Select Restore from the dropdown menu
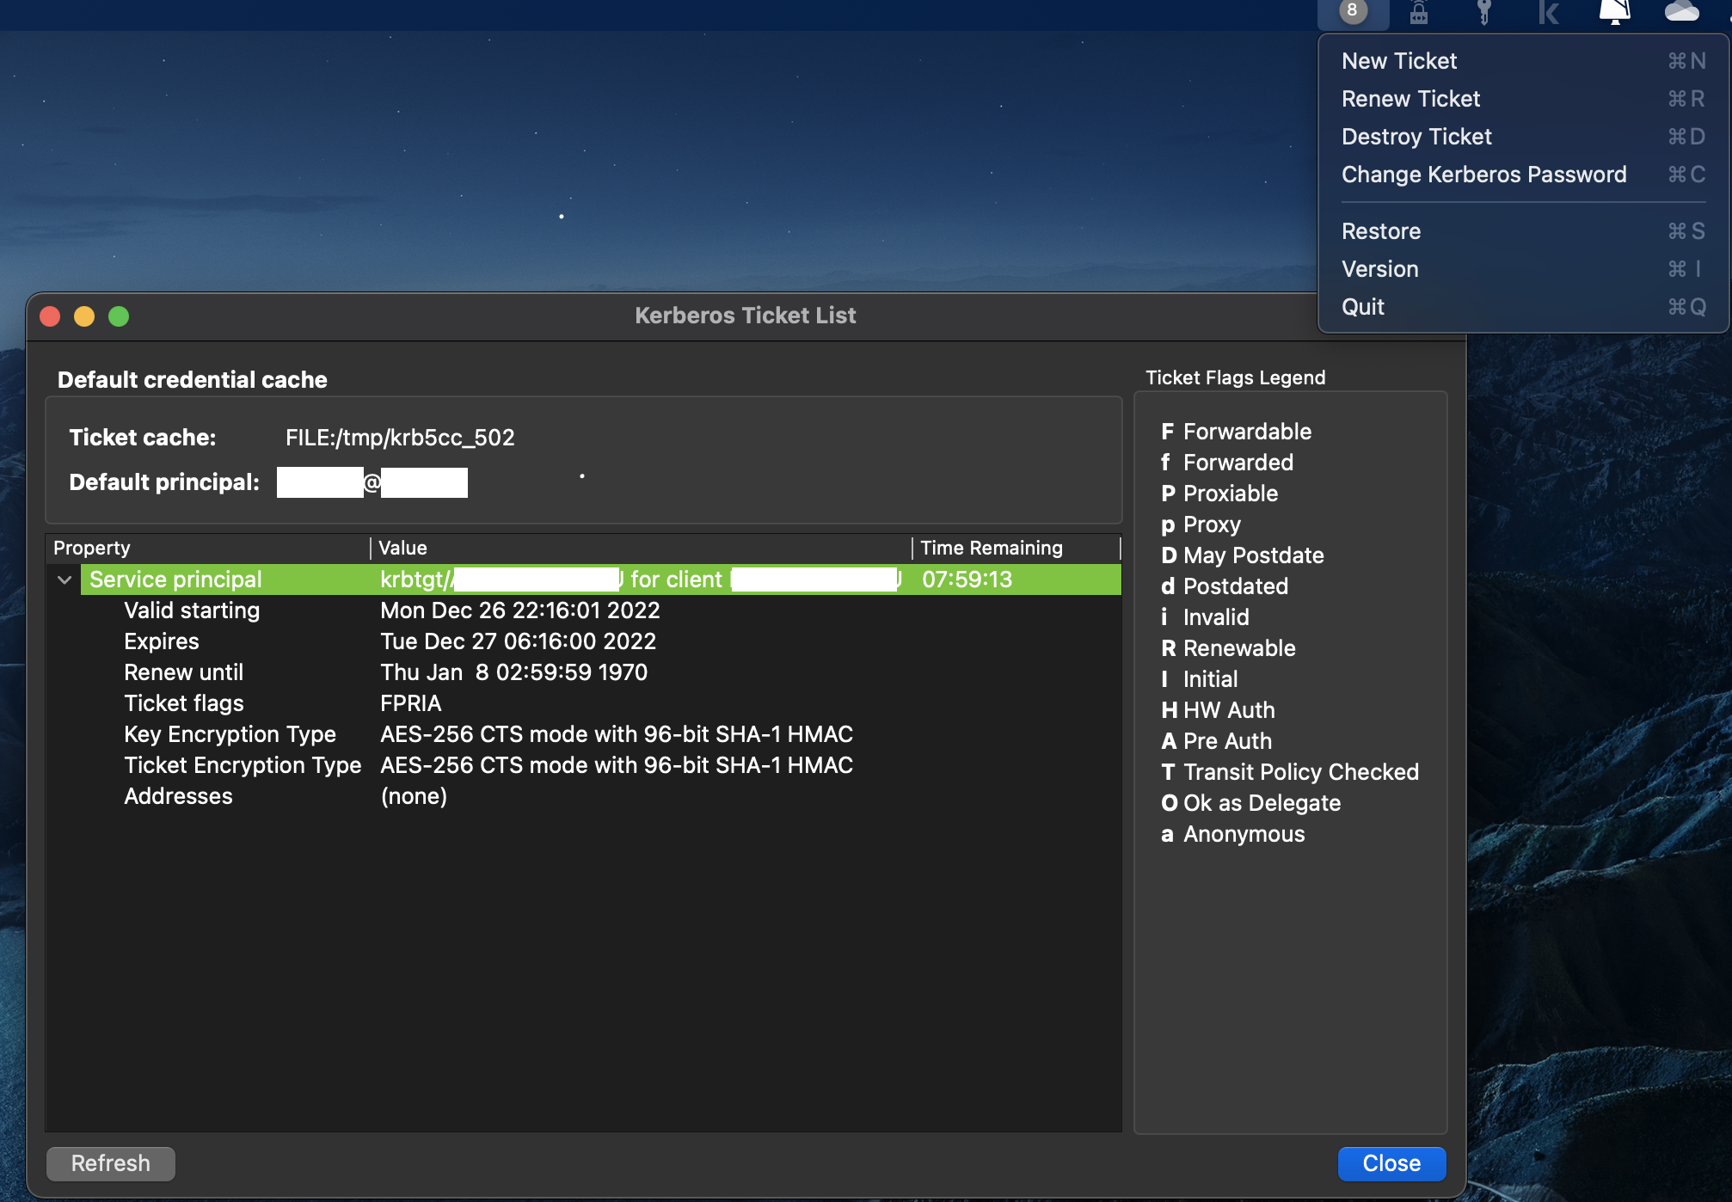 click(x=1381, y=231)
